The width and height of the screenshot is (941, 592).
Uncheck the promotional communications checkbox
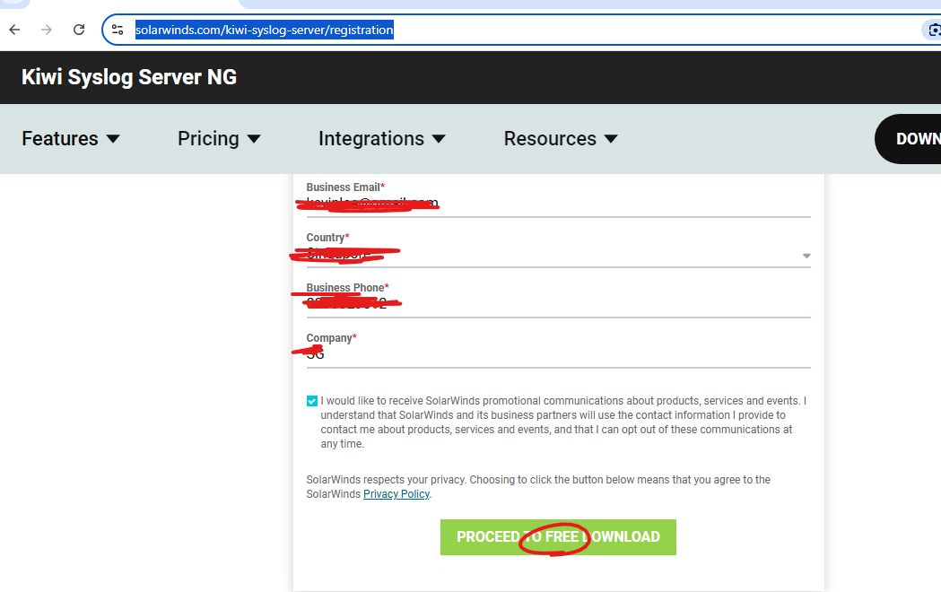[312, 401]
